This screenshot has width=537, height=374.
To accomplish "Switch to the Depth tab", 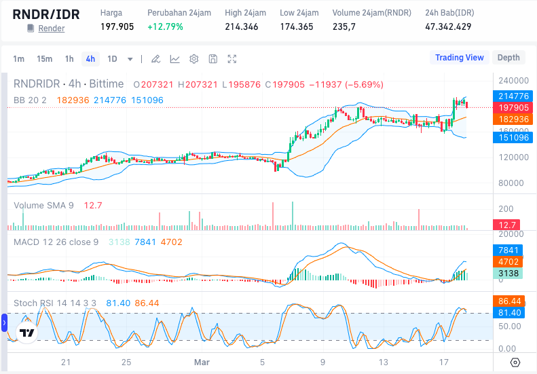I will coord(508,58).
